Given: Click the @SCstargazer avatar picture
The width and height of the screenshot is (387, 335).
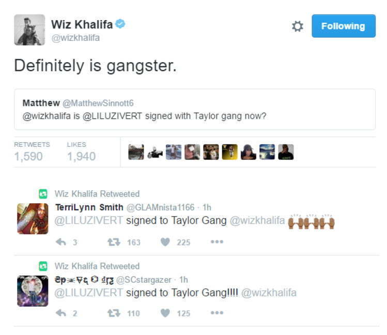Looking at the screenshot, I should (33, 291).
